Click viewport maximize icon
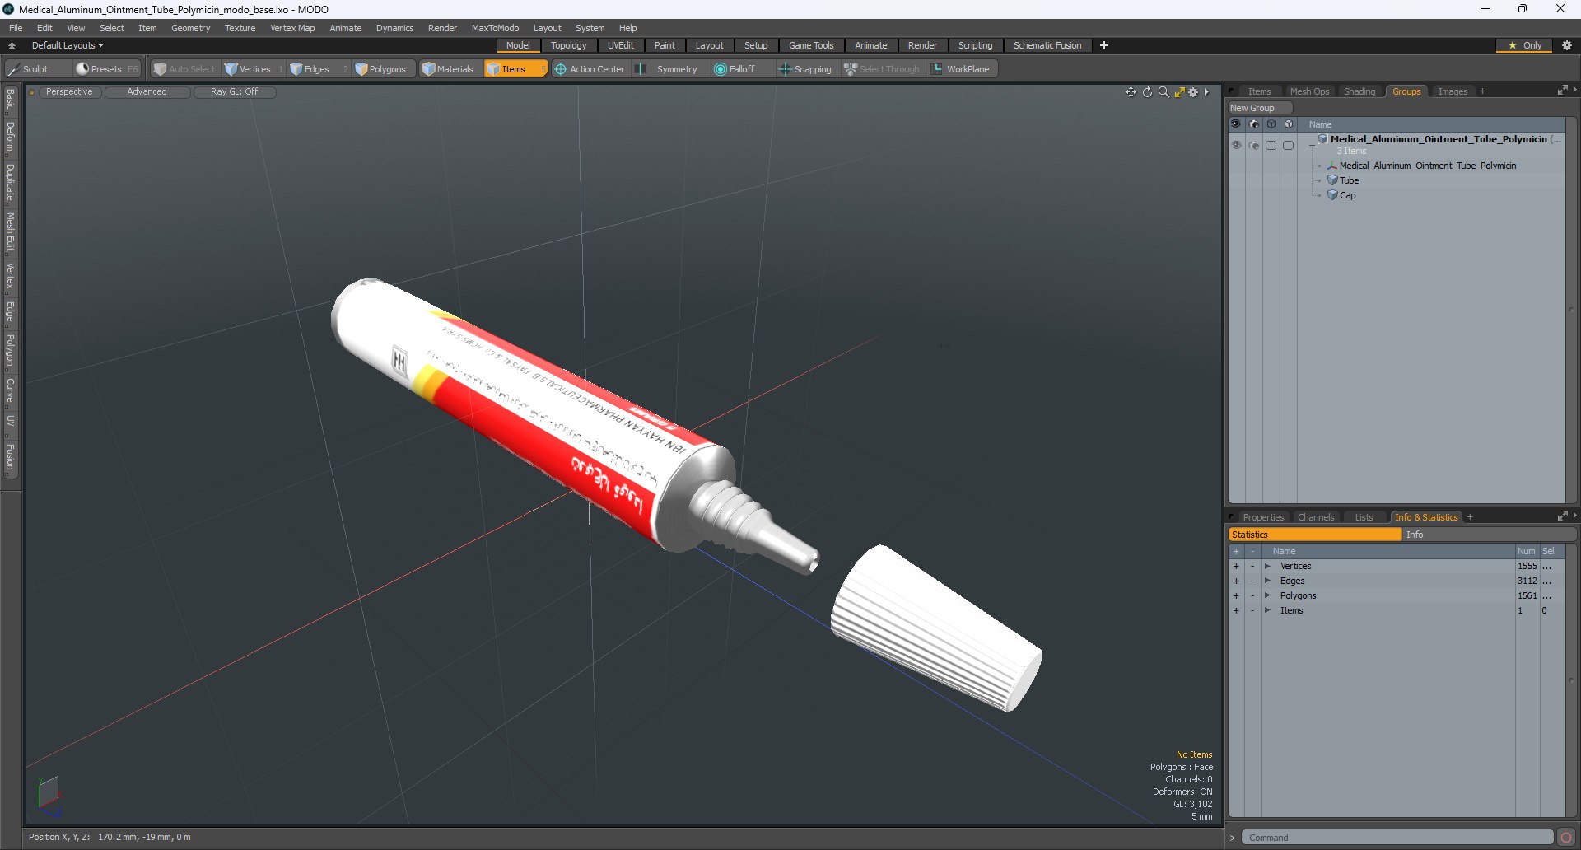This screenshot has height=850, width=1581. [x=1179, y=92]
